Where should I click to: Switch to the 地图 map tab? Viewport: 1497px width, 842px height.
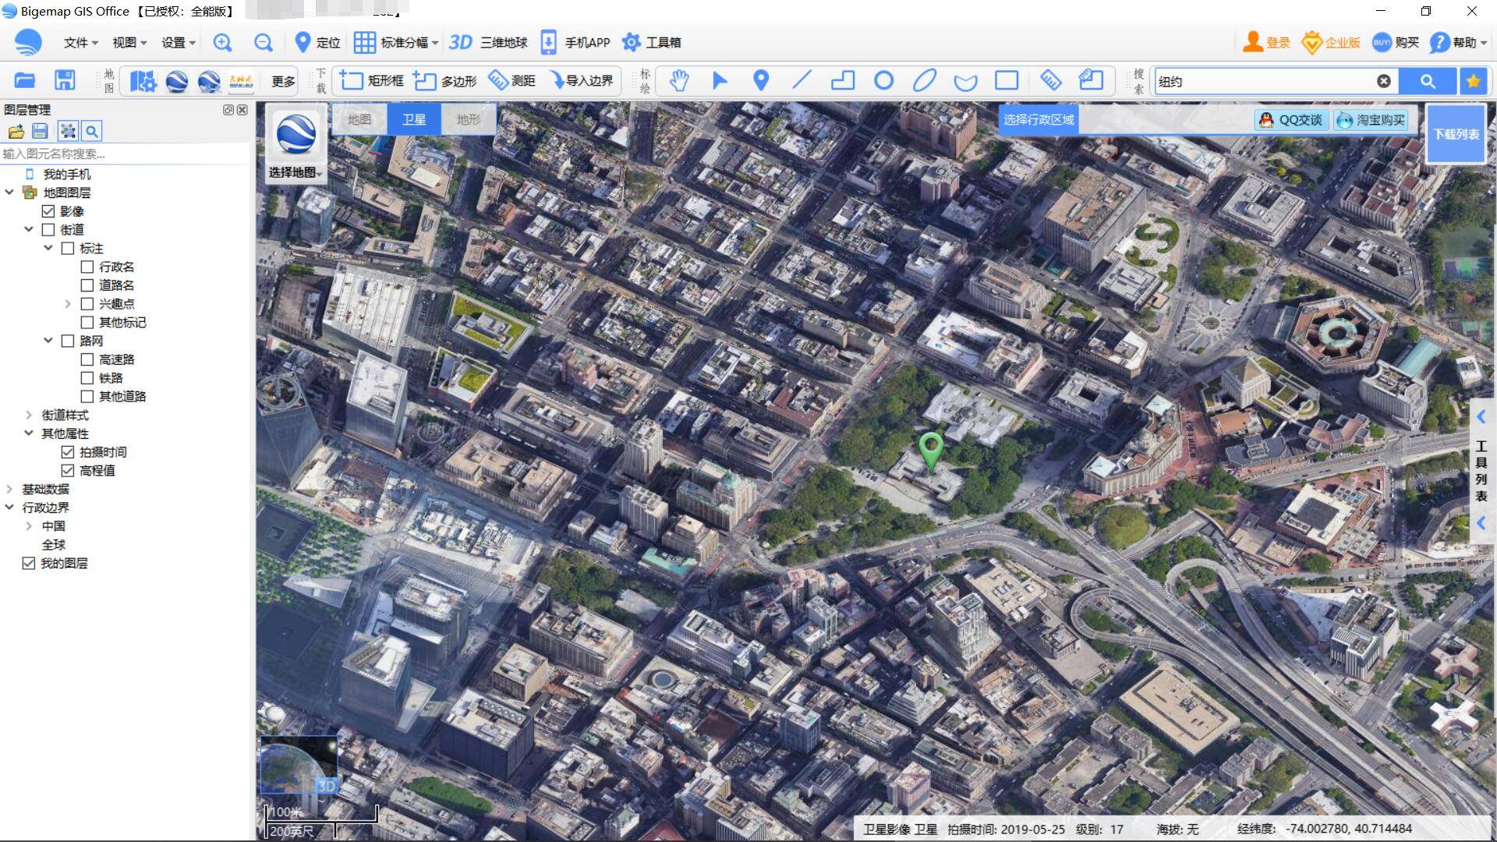[x=359, y=119]
